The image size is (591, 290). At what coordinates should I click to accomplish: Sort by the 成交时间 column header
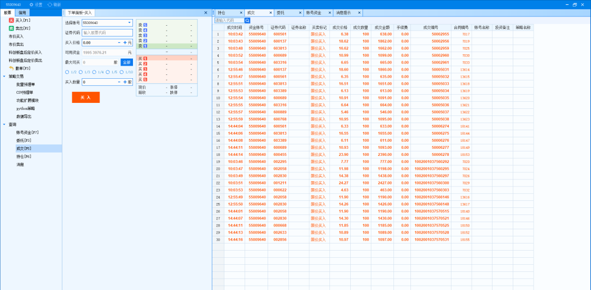click(234, 27)
